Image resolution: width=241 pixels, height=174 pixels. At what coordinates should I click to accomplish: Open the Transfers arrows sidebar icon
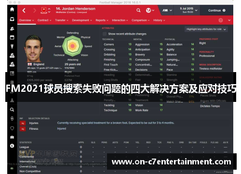(x=12, y=119)
